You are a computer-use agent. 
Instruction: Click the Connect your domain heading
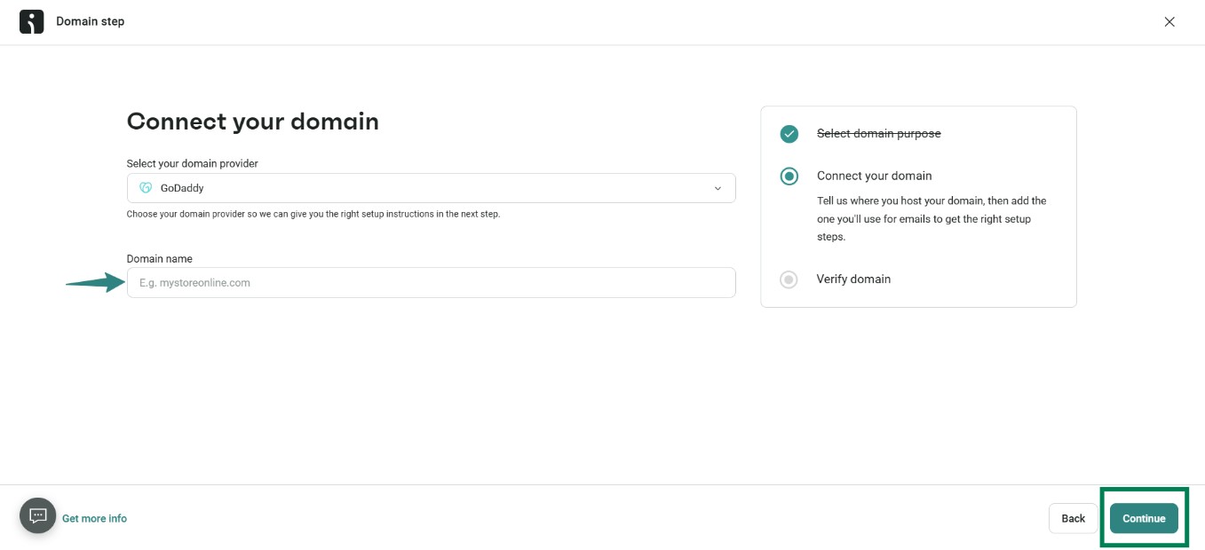coord(253,122)
